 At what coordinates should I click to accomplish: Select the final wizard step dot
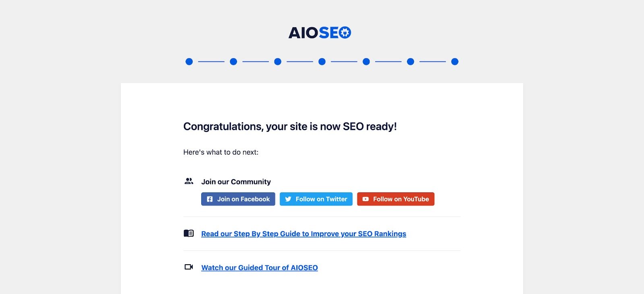[x=455, y=61]
